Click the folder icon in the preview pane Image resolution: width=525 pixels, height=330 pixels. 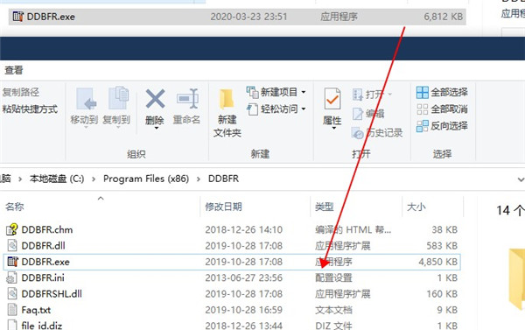(x=516, y=278)
